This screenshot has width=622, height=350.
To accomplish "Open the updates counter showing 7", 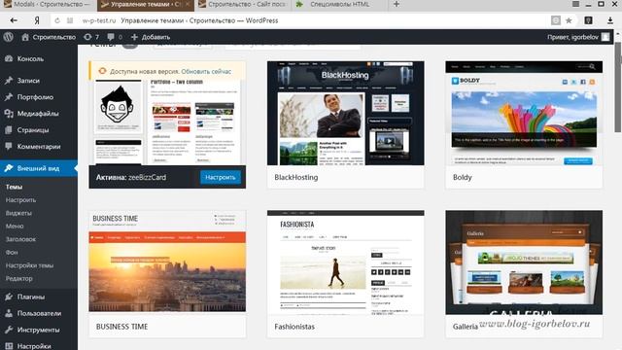I will 91,37.
